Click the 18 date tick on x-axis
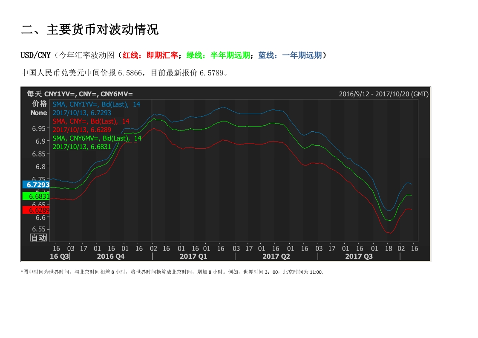Screen dimensions: 478x338 [x=389, y=248]
